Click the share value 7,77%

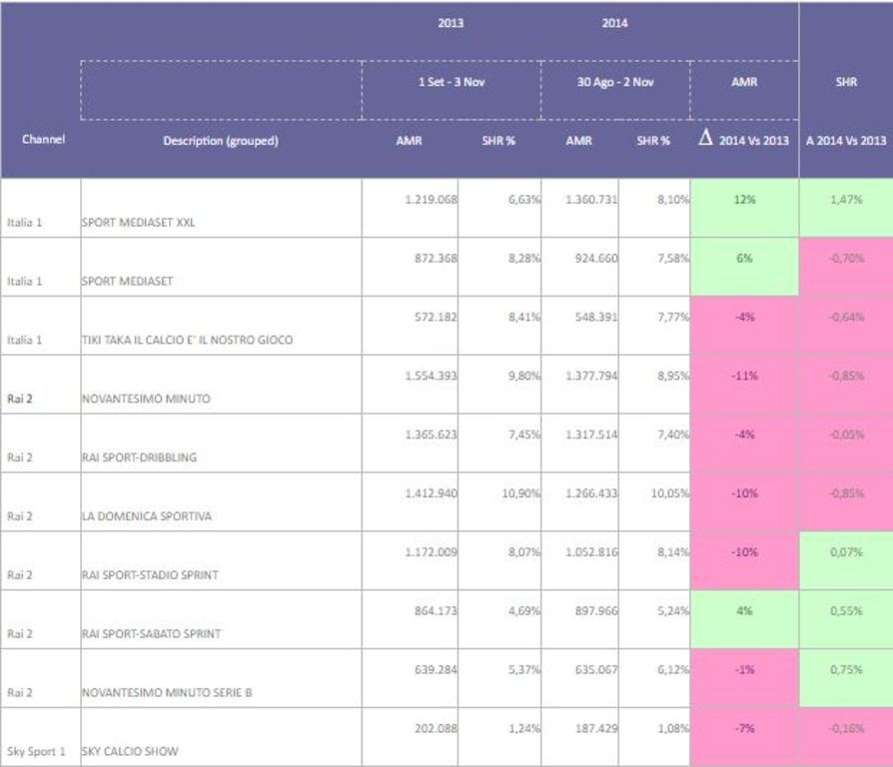(673, 317)
